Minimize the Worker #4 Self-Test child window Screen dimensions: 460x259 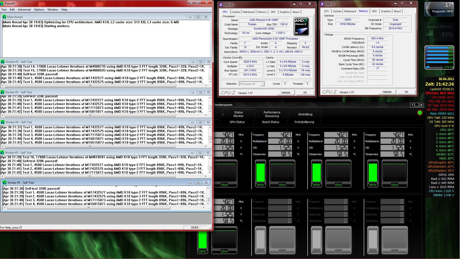tap(193, 122)
